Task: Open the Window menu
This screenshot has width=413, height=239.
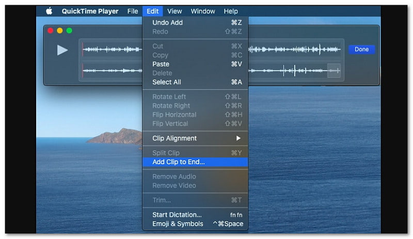Action: 203,11
